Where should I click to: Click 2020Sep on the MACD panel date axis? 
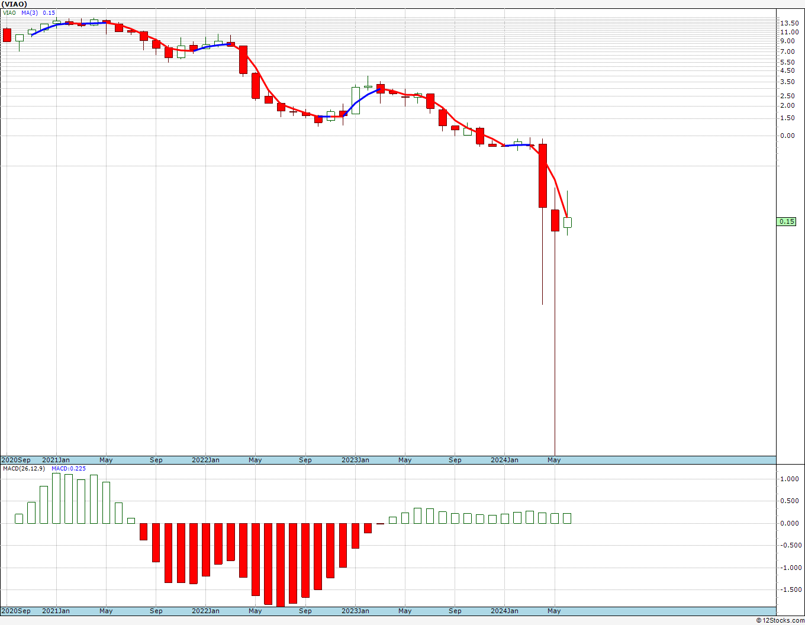click(x=16, y=610)
